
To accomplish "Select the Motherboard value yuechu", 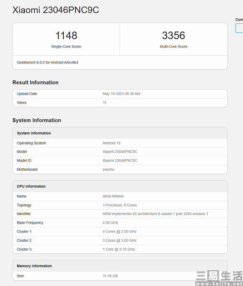I will [109, 169].
